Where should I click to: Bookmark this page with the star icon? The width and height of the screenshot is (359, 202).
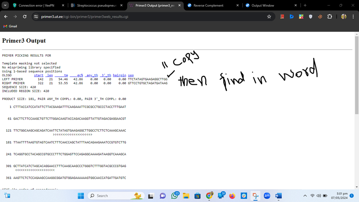pos(269,16)
